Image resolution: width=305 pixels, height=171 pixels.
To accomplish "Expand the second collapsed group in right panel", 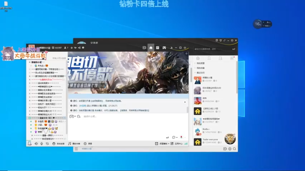I will click(195, 68).
